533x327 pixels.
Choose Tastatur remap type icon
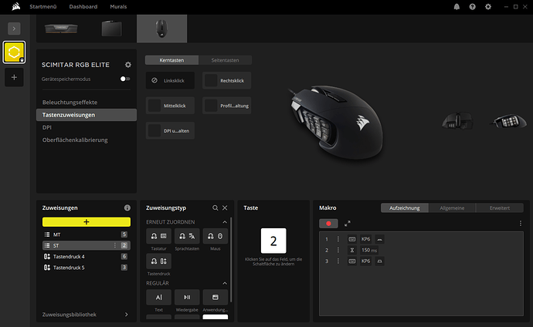[x=159, y=236]
